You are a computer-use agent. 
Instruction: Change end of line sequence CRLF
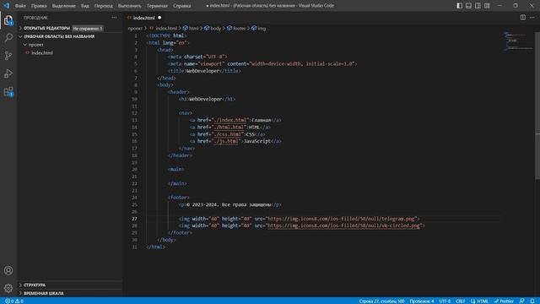tap(461, 301)
